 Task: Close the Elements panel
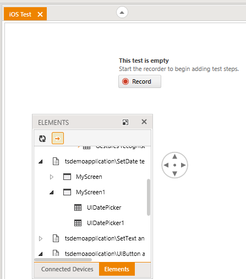click(x=144, y=122)
